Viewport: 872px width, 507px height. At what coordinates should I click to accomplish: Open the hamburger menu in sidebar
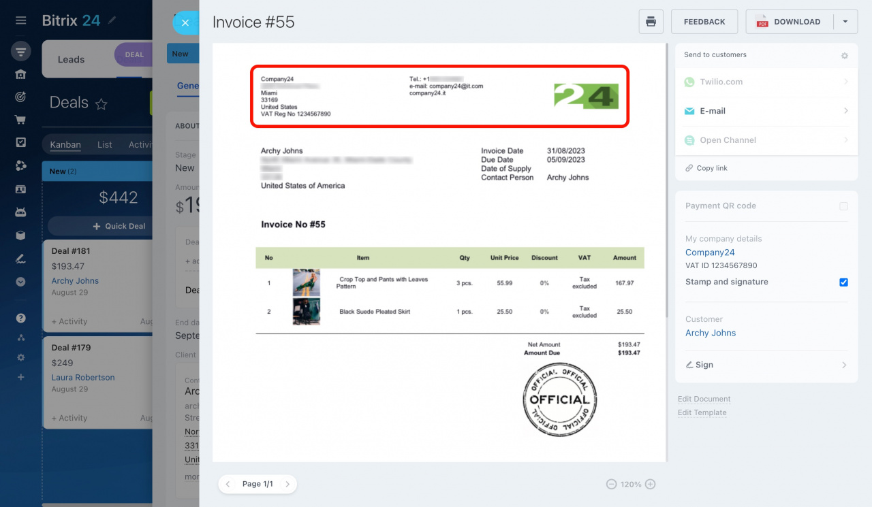[21, 20]
